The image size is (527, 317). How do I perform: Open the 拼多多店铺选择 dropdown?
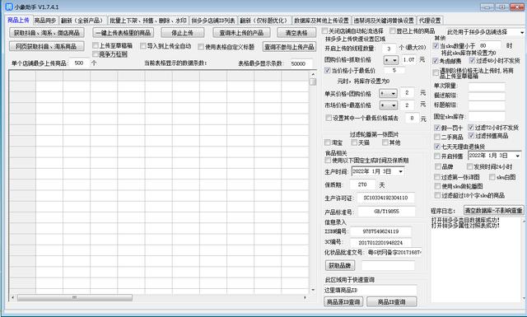(x=521, y=32)
